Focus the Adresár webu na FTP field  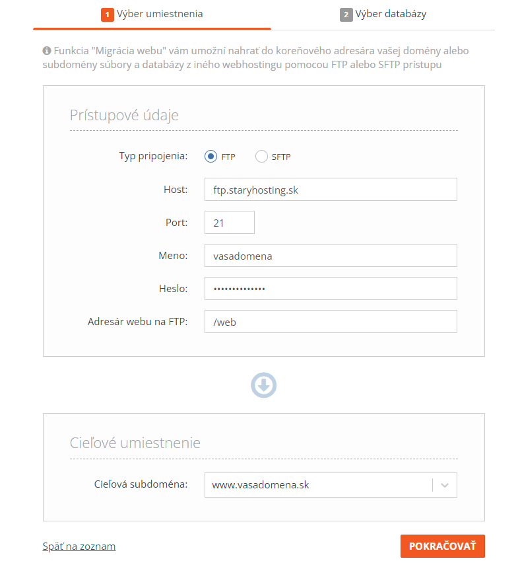[331, 322]
